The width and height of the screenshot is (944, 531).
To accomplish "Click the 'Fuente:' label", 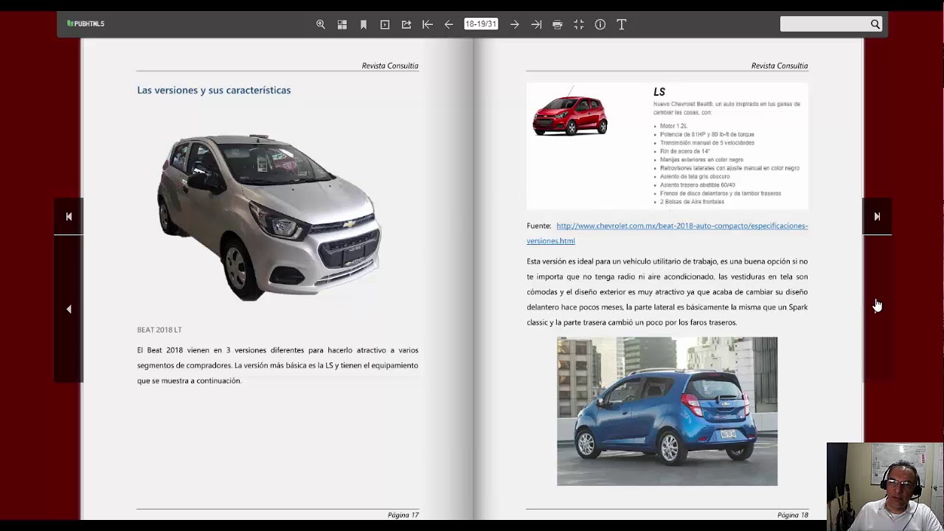I will [x=539, y=226].
